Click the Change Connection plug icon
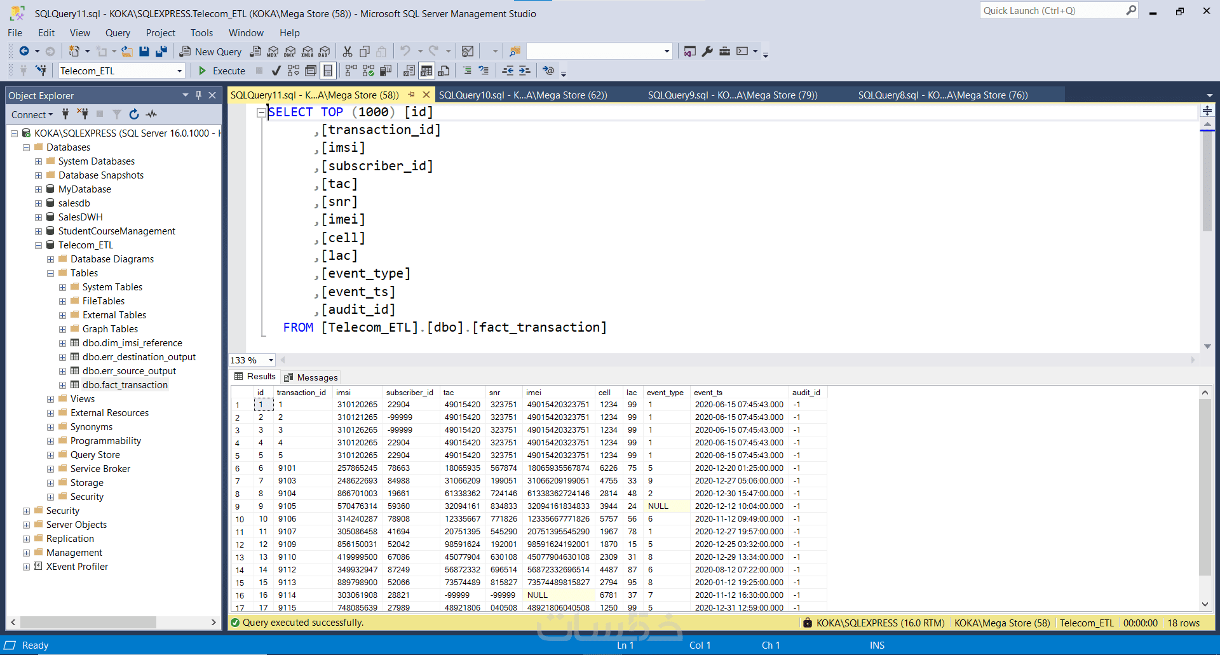Image resolution: width=1220 pixels, height=655 pixels. pos(41,71)
